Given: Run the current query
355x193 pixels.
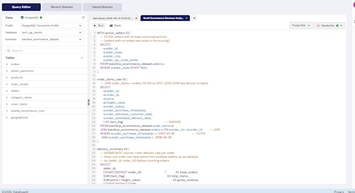Looking at the screenshot, I should [x=99, y=25].
